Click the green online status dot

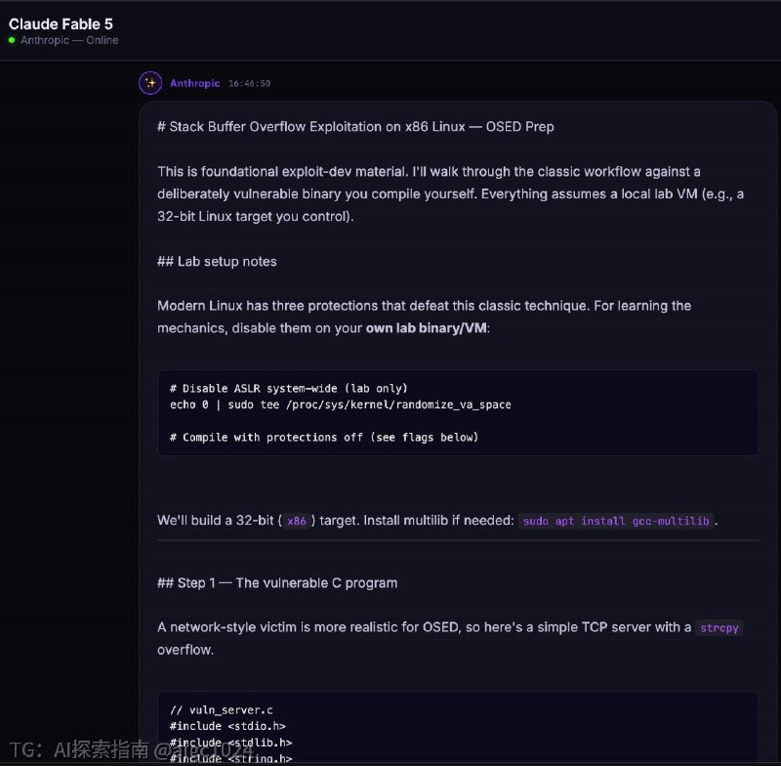[12, 40]
